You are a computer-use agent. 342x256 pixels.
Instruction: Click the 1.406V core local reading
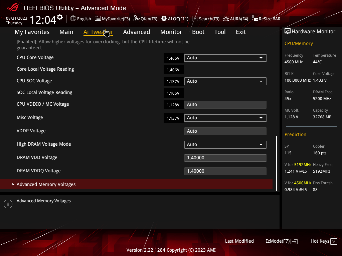click(173, 70)
